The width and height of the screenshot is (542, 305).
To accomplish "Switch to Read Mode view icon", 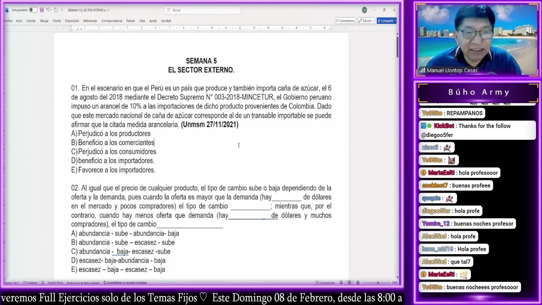I will tap(341, 283).
